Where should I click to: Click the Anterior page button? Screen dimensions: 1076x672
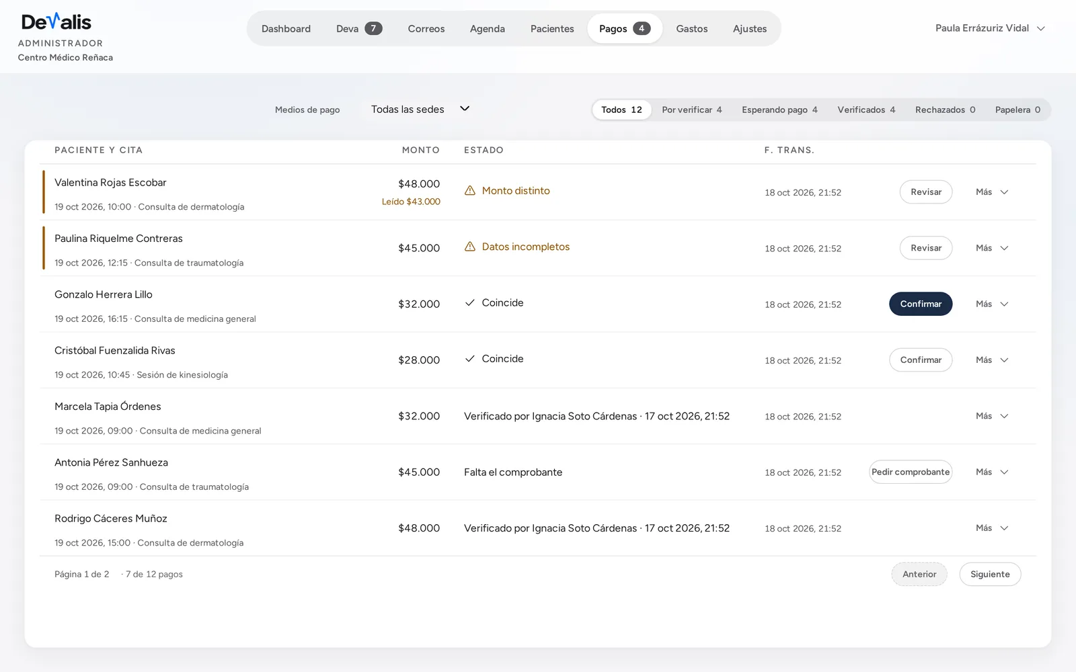coord(919,575)
